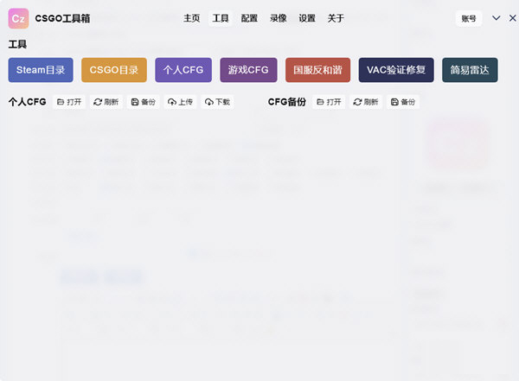Close the CSGO工具箱 window
Viewport: 519px width, 381px height.
(512, 18)
